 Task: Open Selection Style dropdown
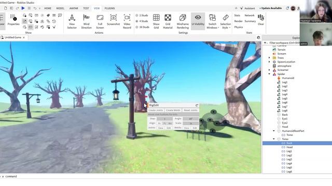tap(226, 22)
